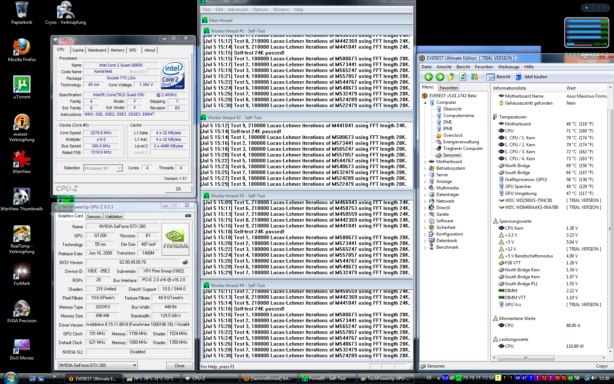The width and height of the screenshot is (614, 384).
Task: Click the TechPowerUp GPU-Z taskbar button
Action: (x=386, y=379)
